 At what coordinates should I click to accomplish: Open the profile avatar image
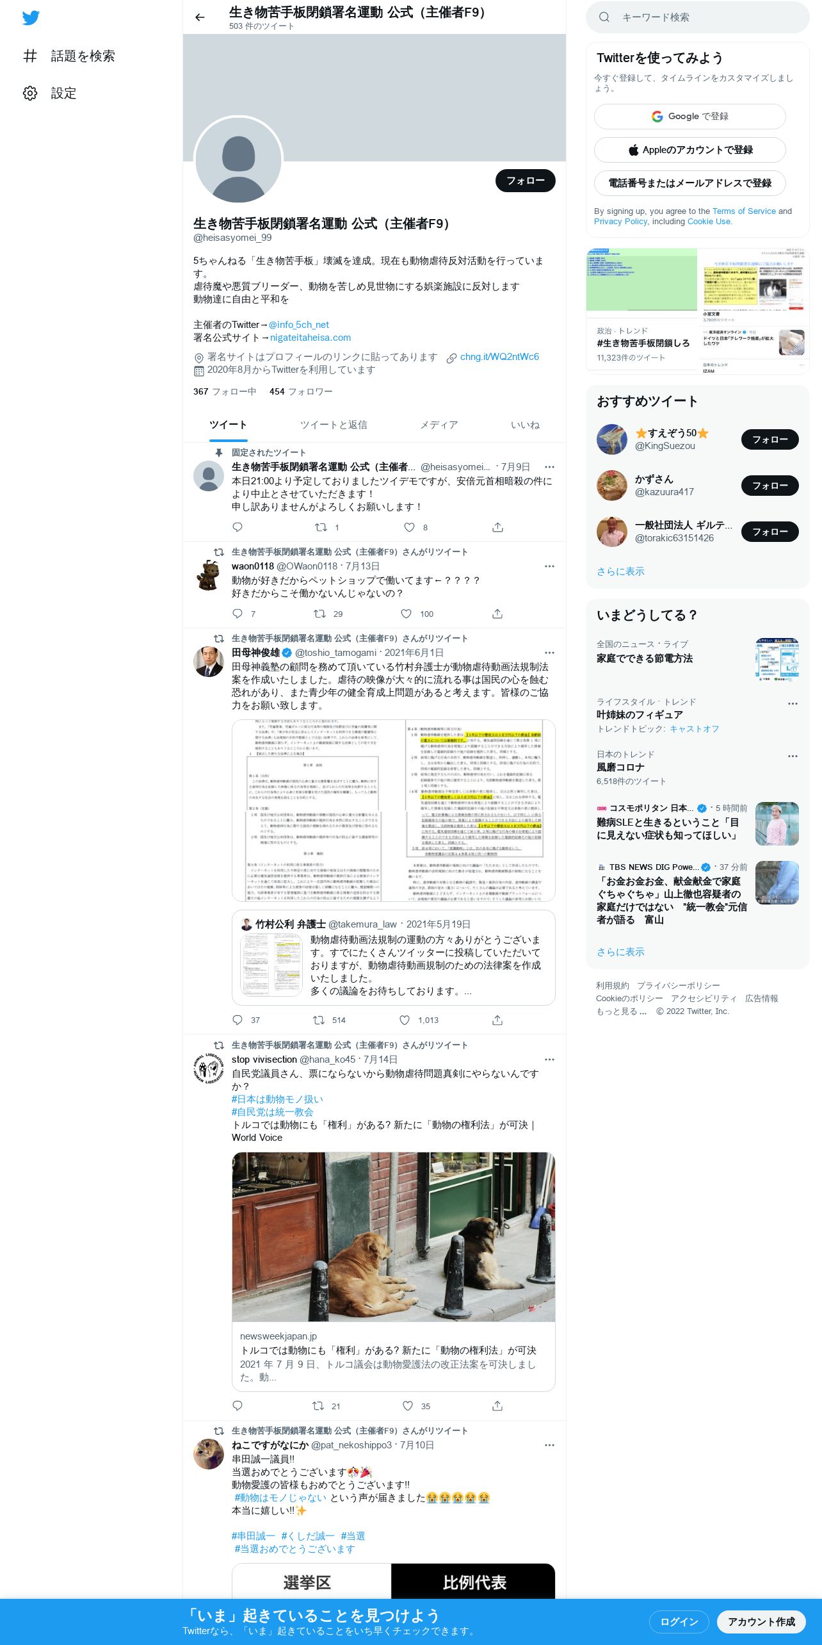[238, 160]
